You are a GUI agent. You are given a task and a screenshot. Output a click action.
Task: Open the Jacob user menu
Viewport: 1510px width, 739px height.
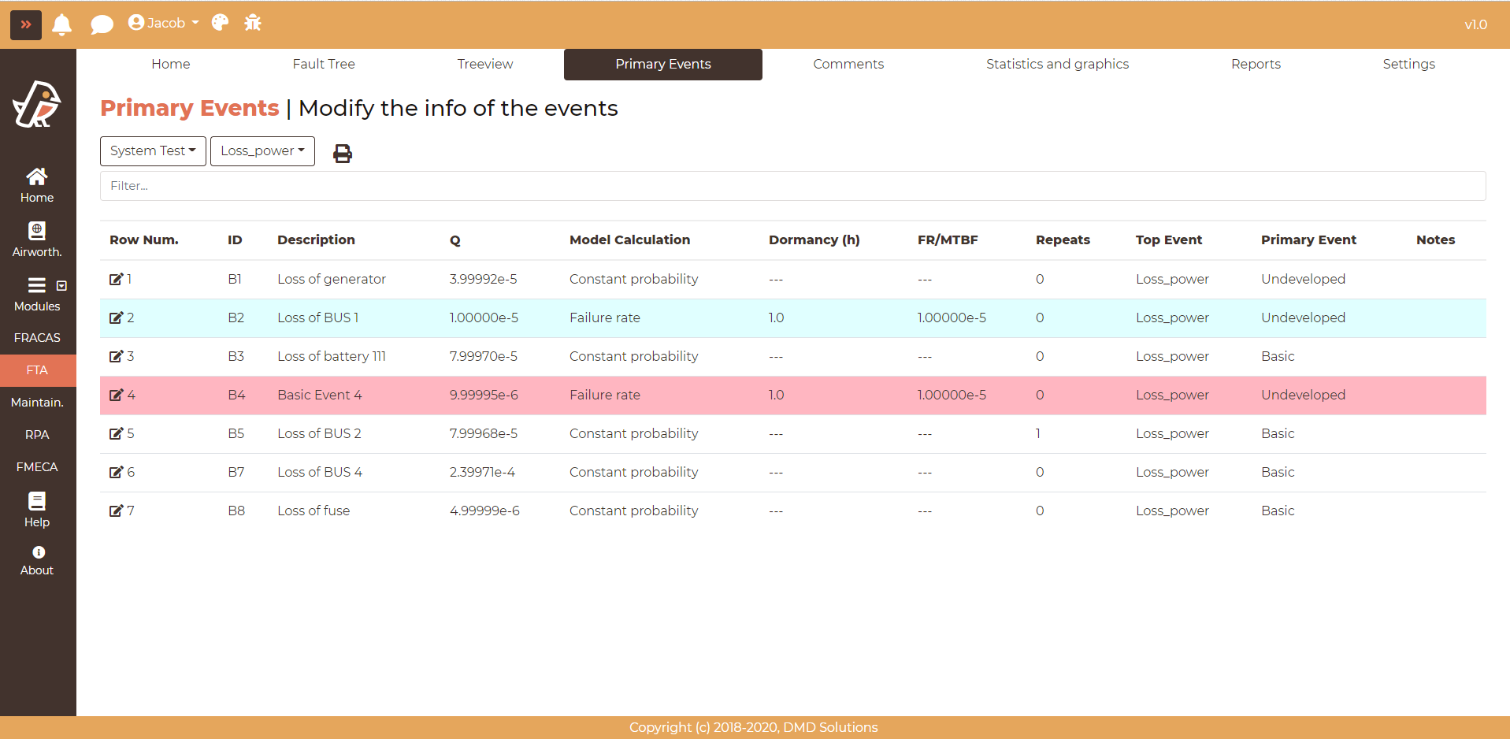[x=163, y=23]
